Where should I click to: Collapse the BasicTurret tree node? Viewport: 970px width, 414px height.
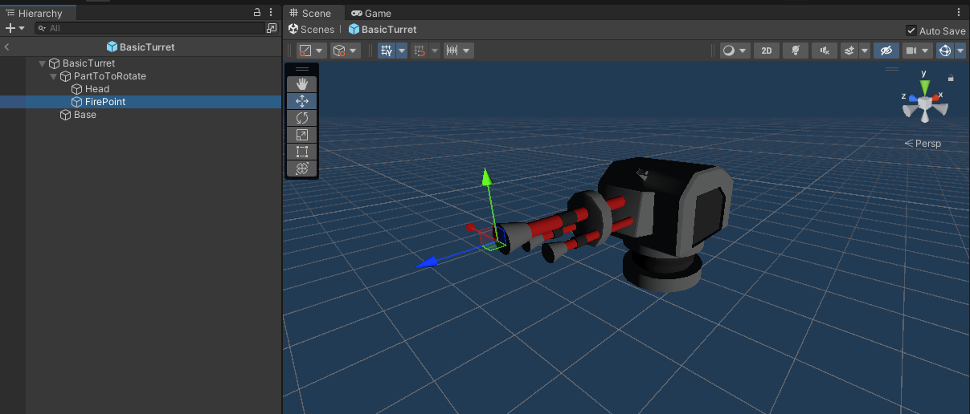42,63
